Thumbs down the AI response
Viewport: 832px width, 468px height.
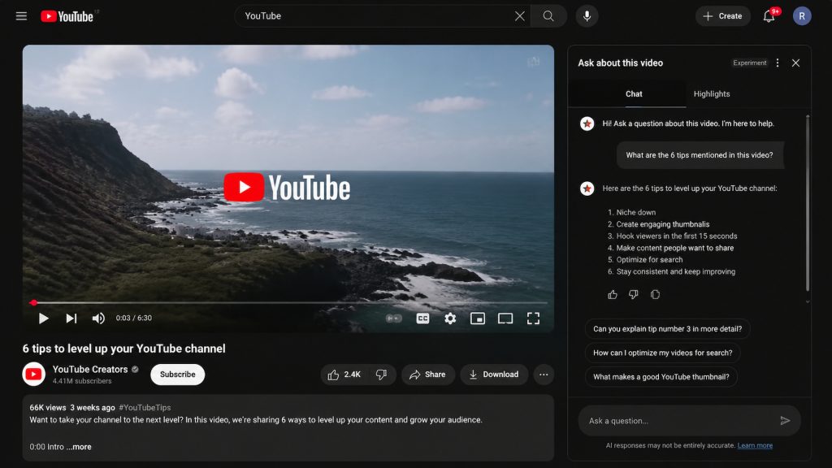click(x=634, y=294)
